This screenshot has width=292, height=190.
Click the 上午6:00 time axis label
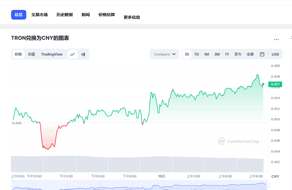click(x=225, y=176)
